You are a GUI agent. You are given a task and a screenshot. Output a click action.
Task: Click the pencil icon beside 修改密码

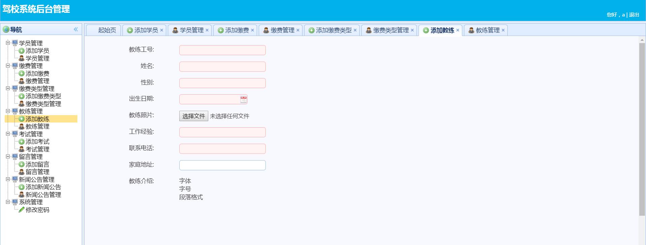(22, 210)
